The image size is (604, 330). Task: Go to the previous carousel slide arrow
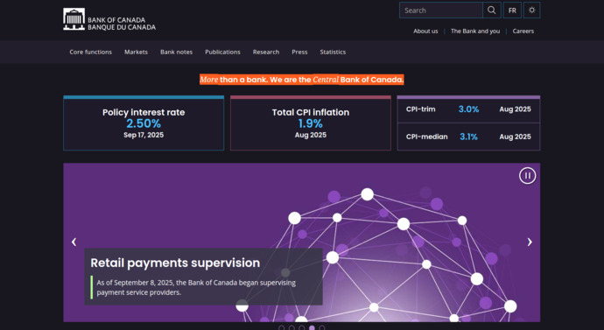click(74, 242)
